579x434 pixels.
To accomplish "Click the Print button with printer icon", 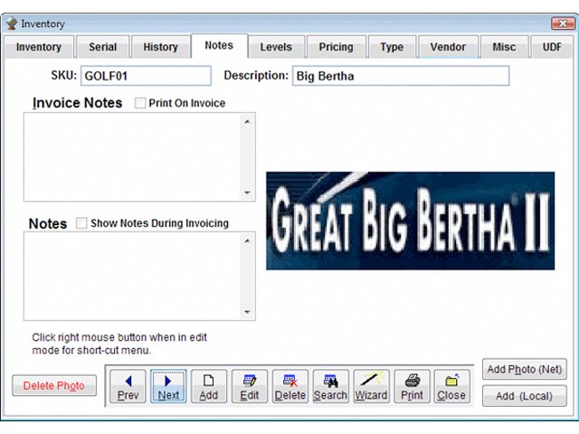I will point(412,386).
